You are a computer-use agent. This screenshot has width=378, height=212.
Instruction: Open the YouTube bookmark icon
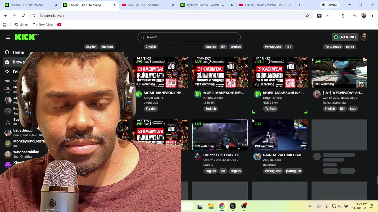pyautogui.click(x=59, y=25)
